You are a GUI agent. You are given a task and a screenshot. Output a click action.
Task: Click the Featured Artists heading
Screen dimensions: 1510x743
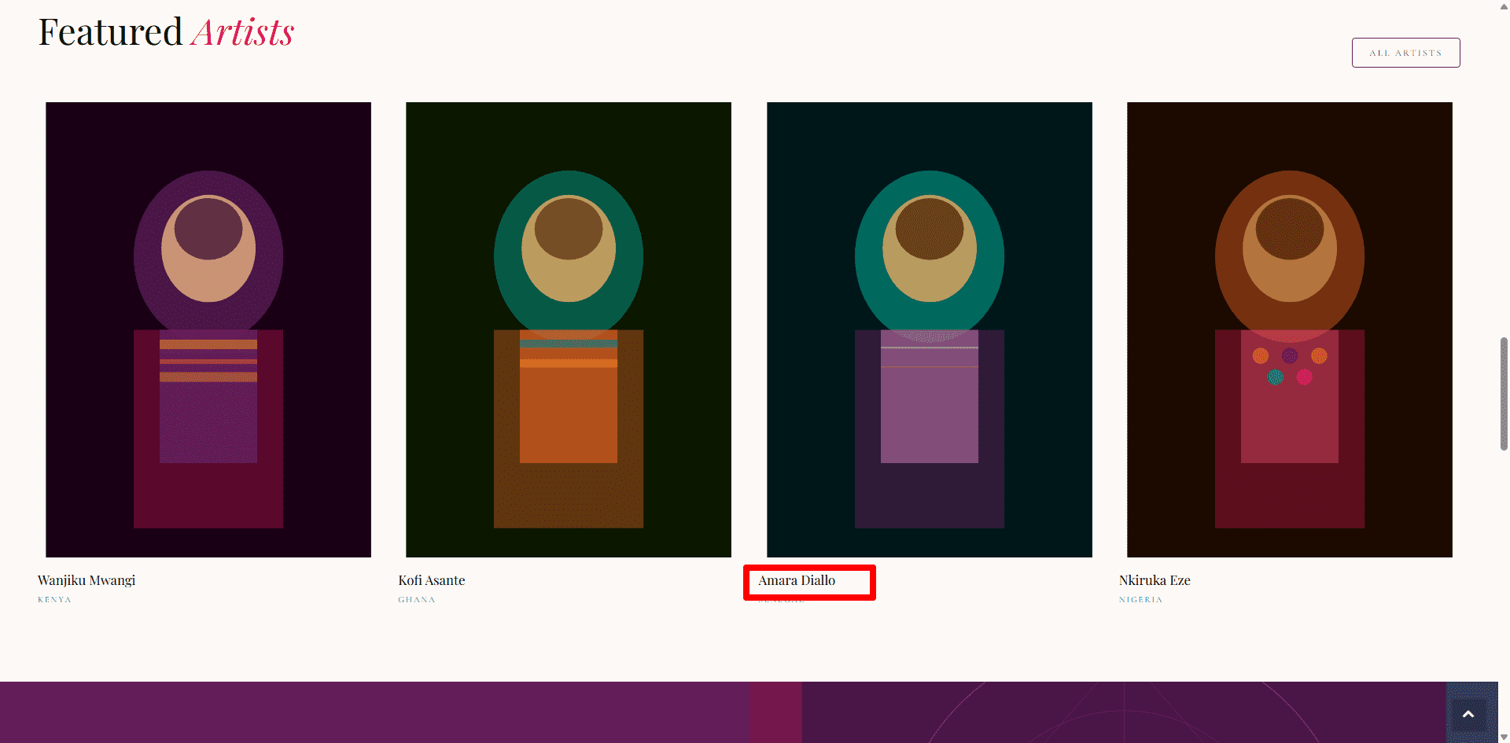(x=166, y=32)
